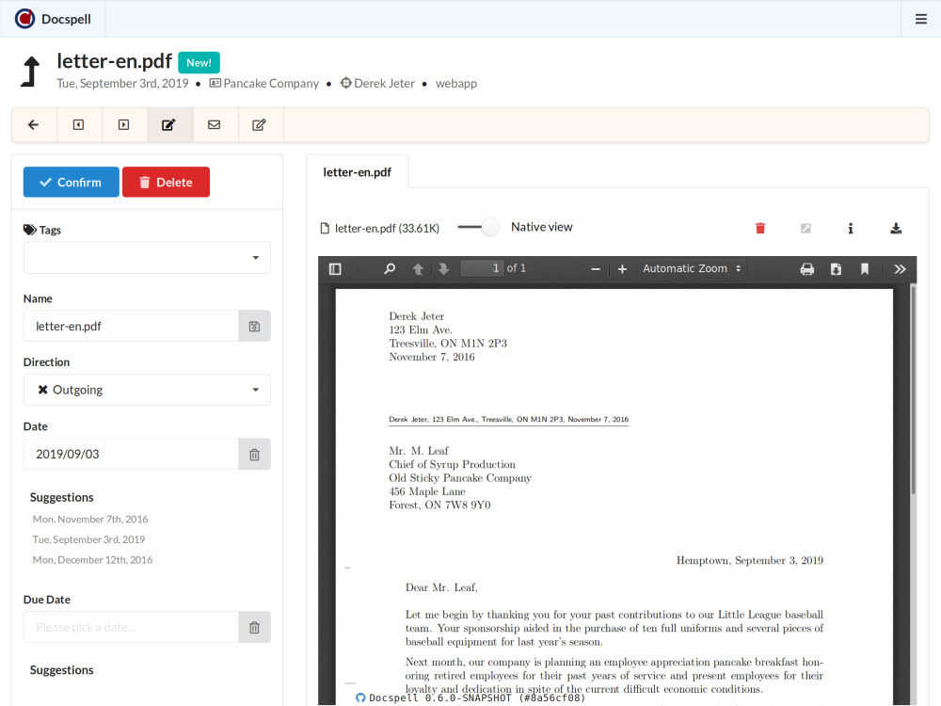941x706 pixels.
Task: Open the Automatic Zoom selector
Action: [x=692, y=269]
